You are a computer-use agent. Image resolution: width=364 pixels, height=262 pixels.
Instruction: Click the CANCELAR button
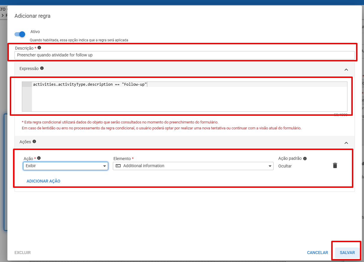click(x=318, y=253)
